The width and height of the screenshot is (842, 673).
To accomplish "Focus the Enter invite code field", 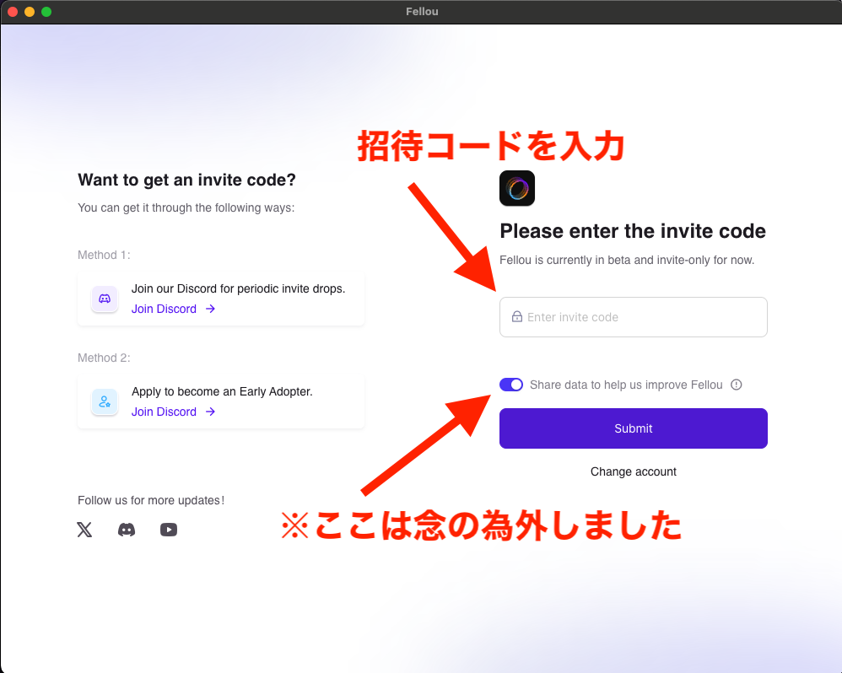I will coord(633,317).
